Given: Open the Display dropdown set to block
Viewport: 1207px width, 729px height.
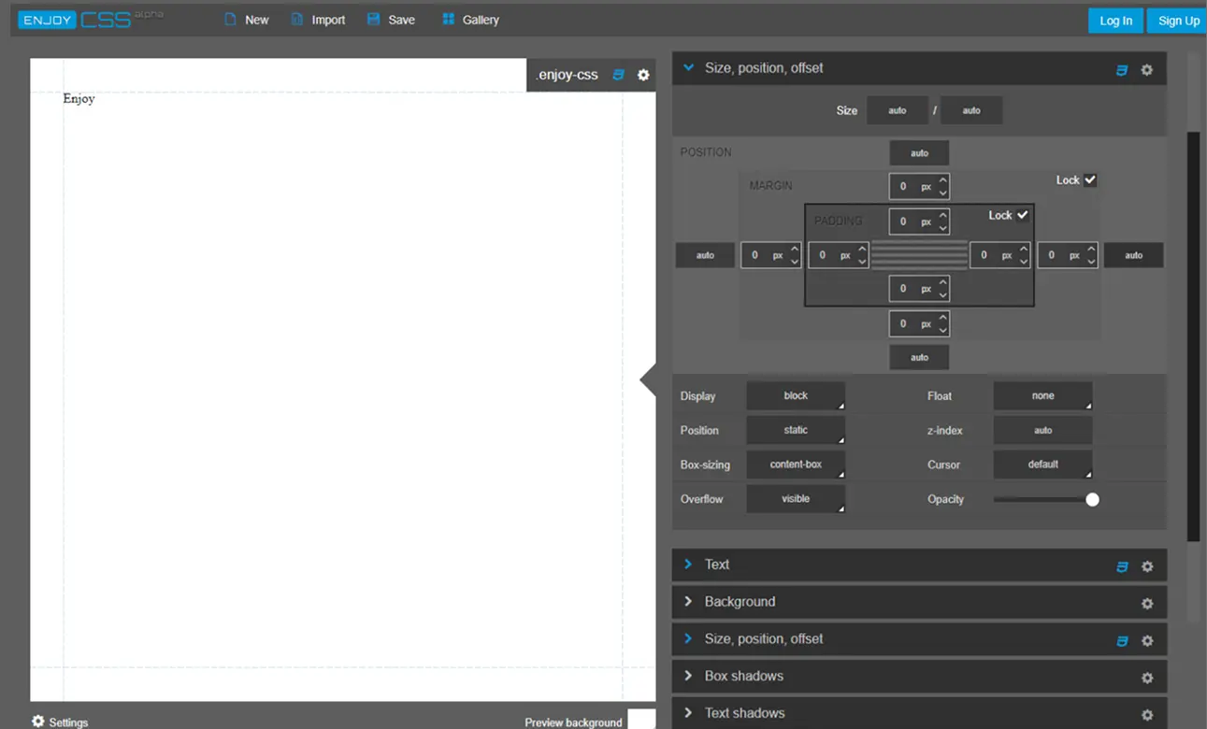Looking at the screenshot, I should 796,395.
